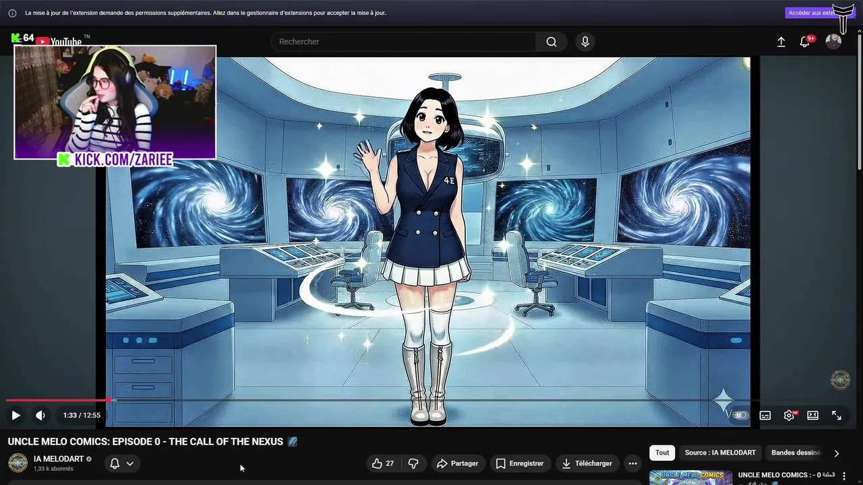Screen dimensions: 863x485
Task: Play the video with the play button
Action: (x=16, y=416)
